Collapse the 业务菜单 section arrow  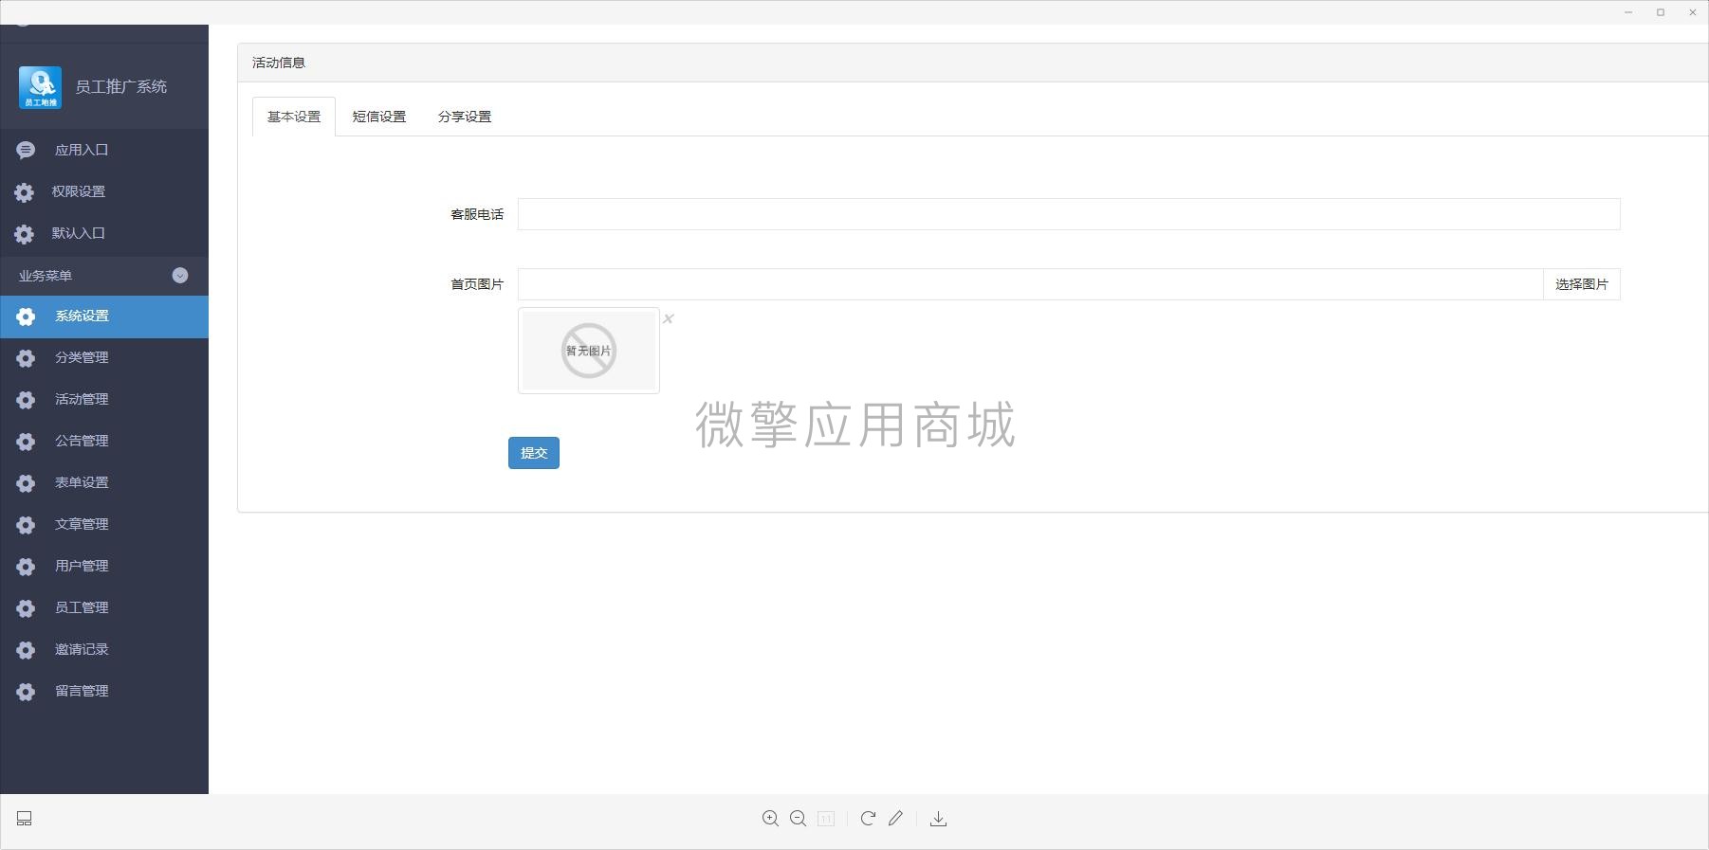[x=180, y=276]
